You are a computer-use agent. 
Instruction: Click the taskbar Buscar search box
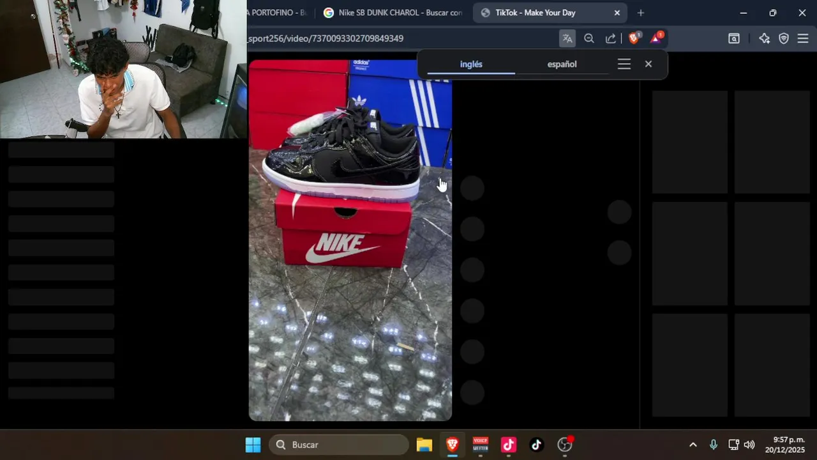[338, 445]
